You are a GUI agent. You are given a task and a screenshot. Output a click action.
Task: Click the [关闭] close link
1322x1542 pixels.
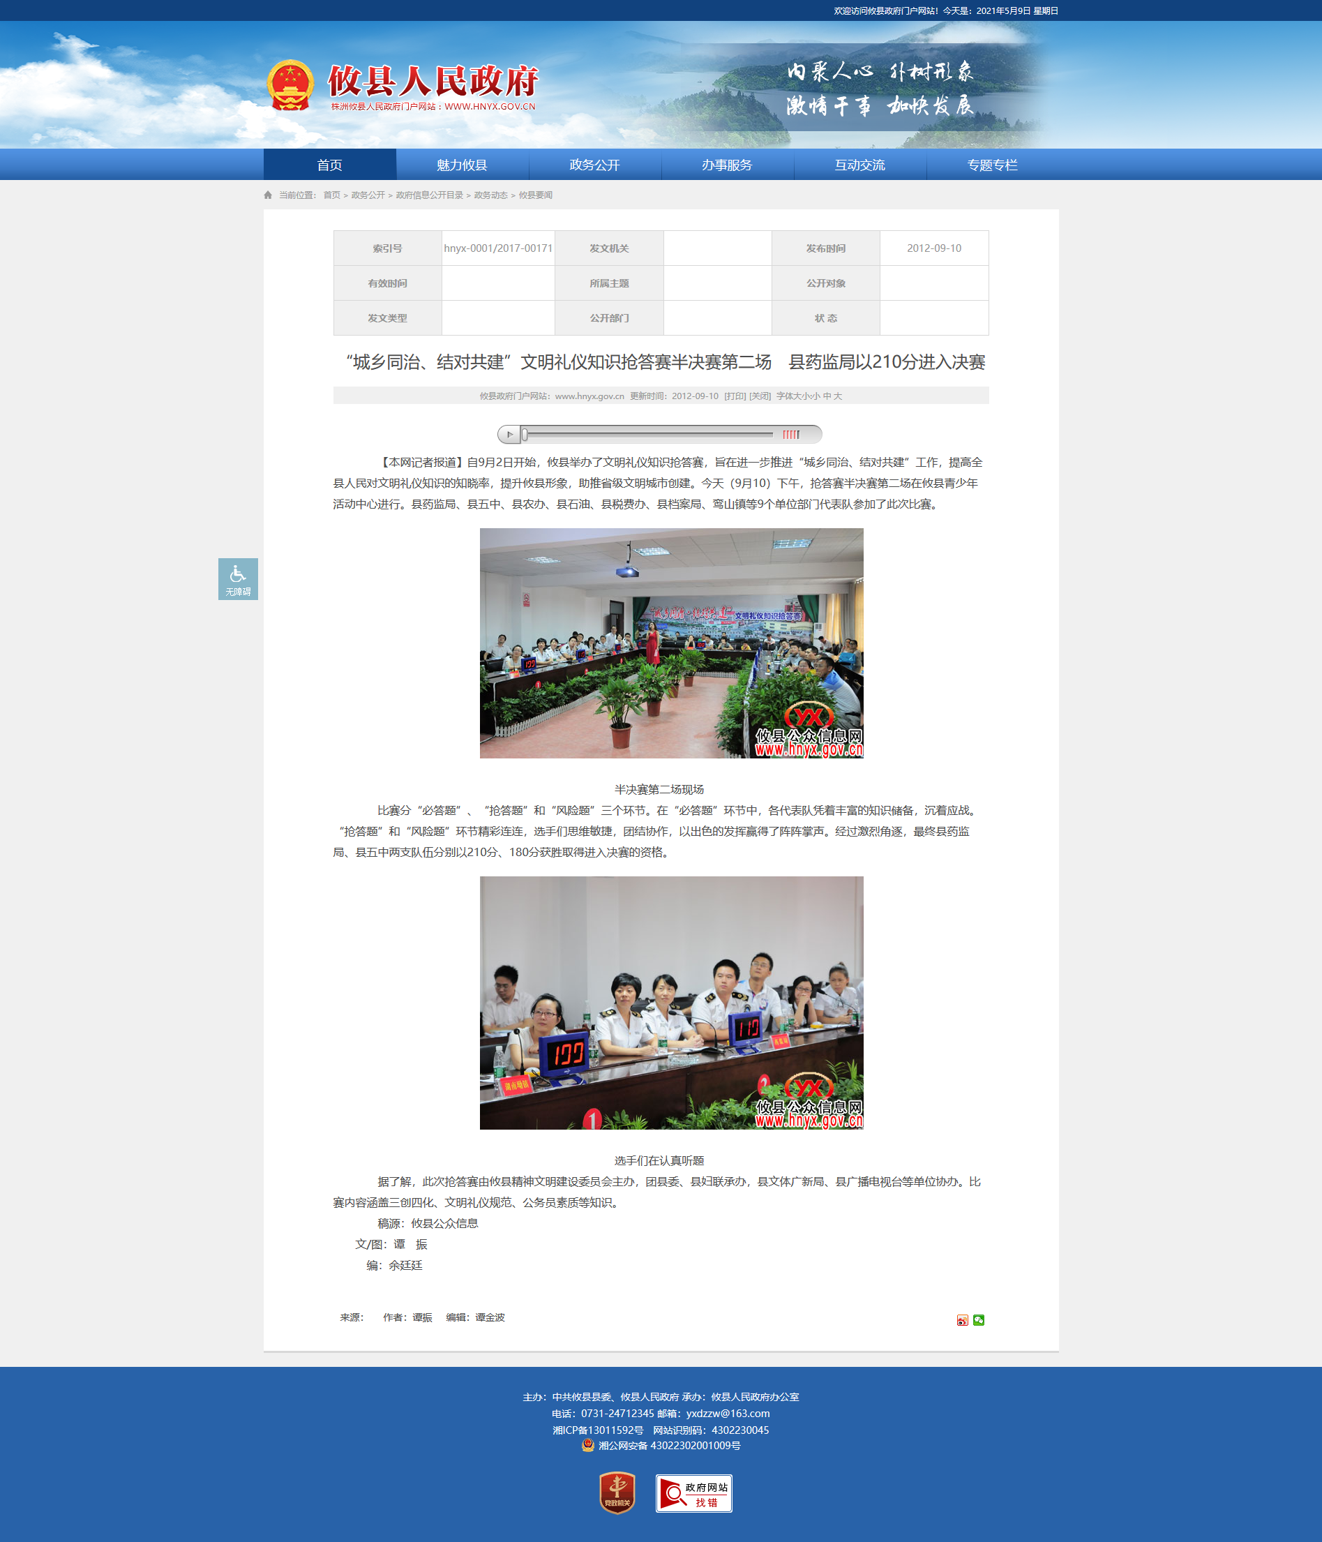tap(760, 396)
